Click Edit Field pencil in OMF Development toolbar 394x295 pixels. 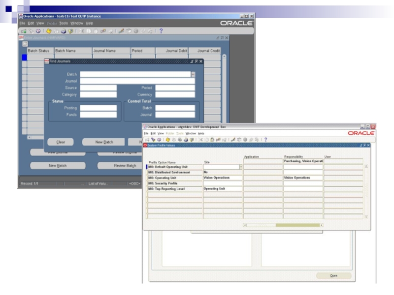[x=233, y=140]
